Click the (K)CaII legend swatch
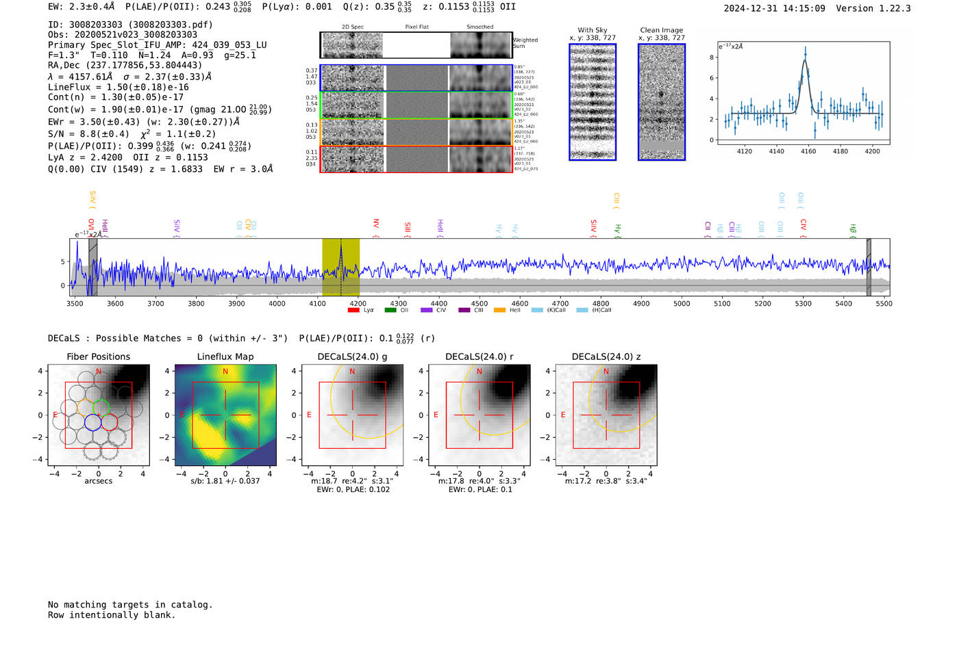 coord(536,310)
